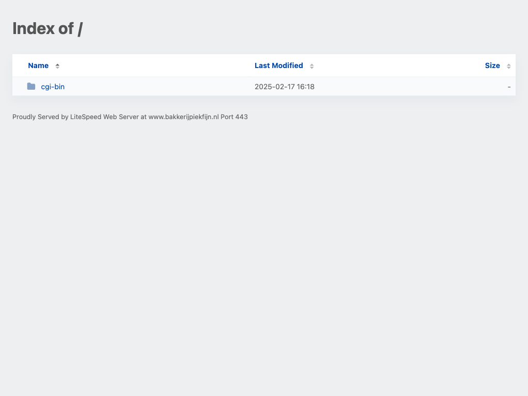Click the folder icon beside cgi-bin
The width and height of the screenshot is (528, 396).
(31, 87)
